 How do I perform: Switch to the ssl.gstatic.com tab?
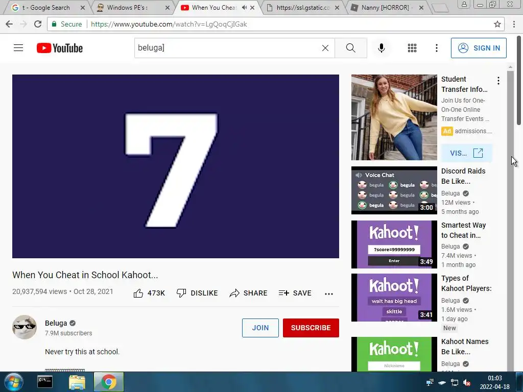pos(302,7)
